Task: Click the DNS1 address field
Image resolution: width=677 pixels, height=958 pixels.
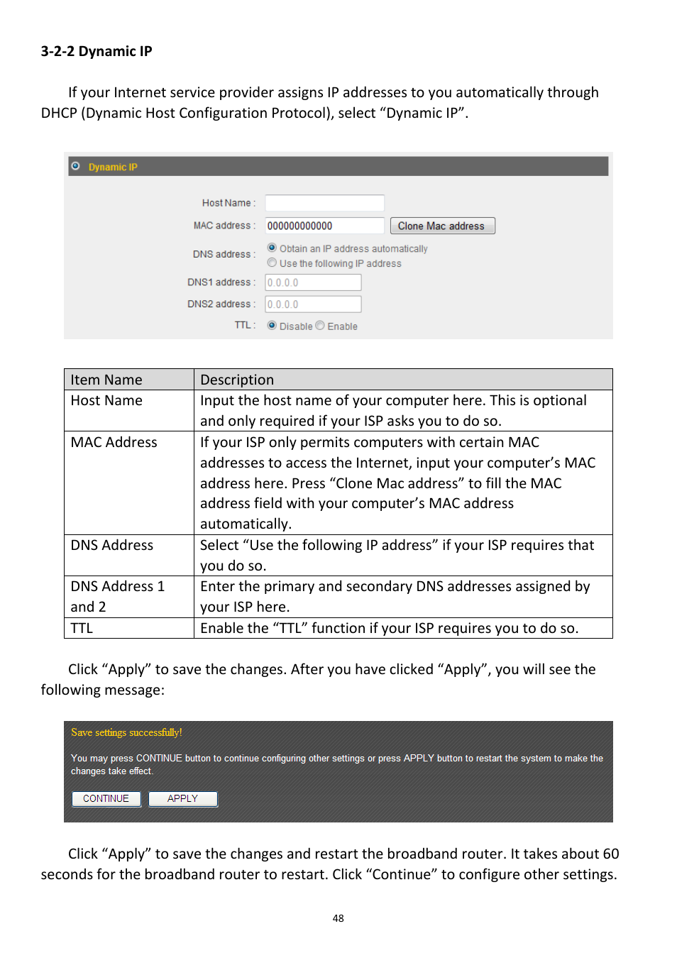Action: (x=313, y=282)
